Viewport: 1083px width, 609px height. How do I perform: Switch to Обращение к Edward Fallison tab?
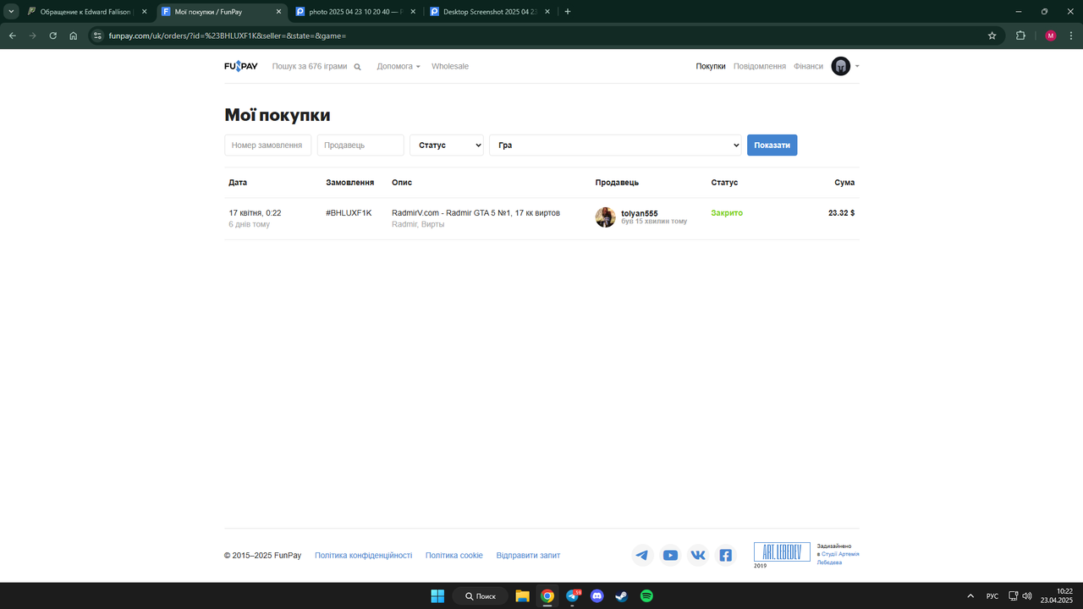(x=86, y=12)
